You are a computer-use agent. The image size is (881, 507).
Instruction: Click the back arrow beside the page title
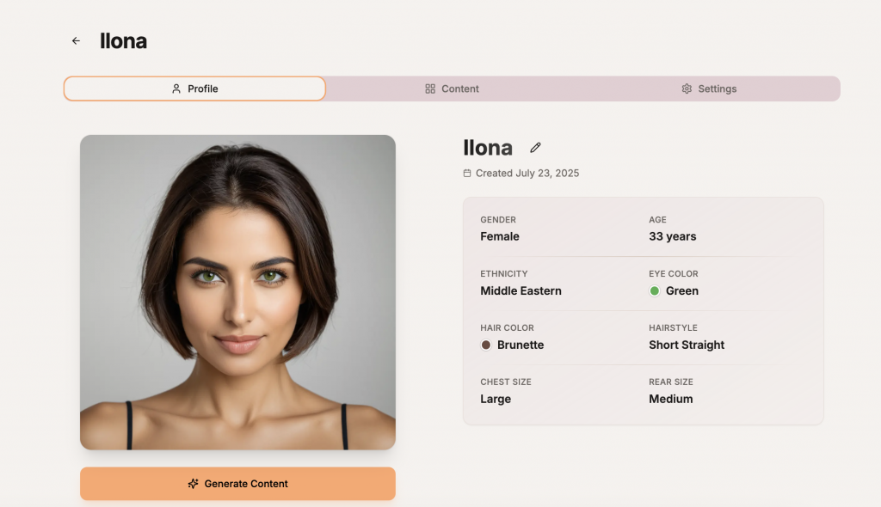pyautogui.click(x=76, y=40)
